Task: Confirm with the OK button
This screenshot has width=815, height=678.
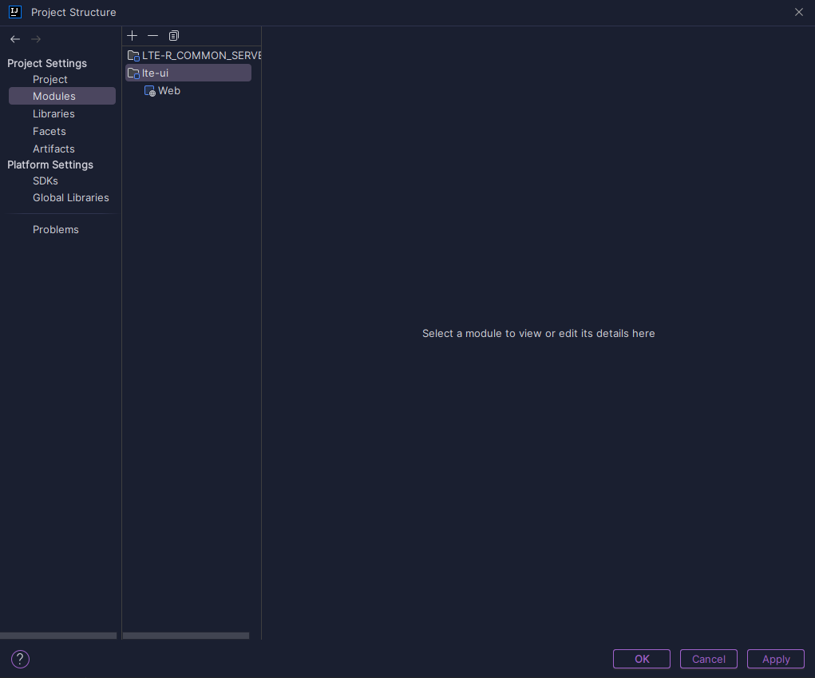Action: coord(642,659)
